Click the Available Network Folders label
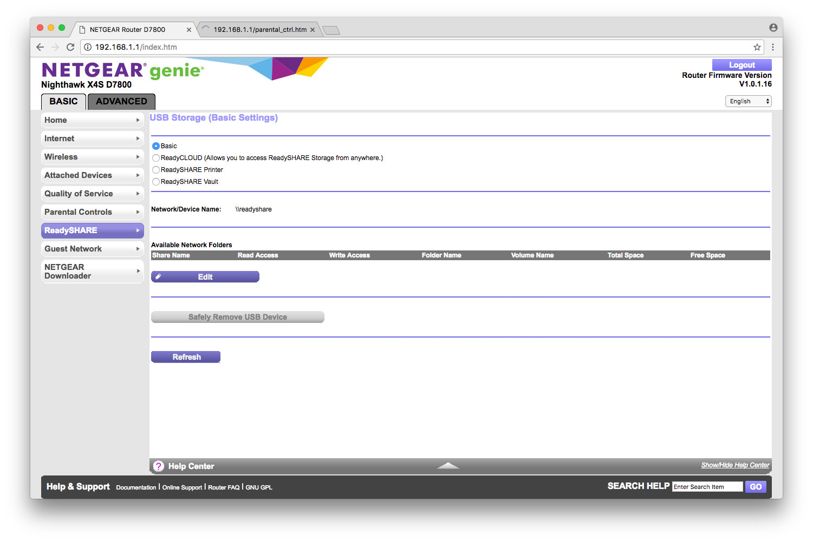 pos(192,245)
